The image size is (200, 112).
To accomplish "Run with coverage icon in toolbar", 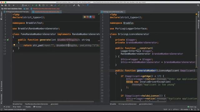I will pos(40,5).
